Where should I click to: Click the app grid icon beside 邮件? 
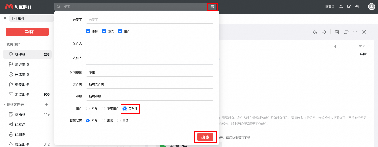pyautogui.click(x=4, y=18)
